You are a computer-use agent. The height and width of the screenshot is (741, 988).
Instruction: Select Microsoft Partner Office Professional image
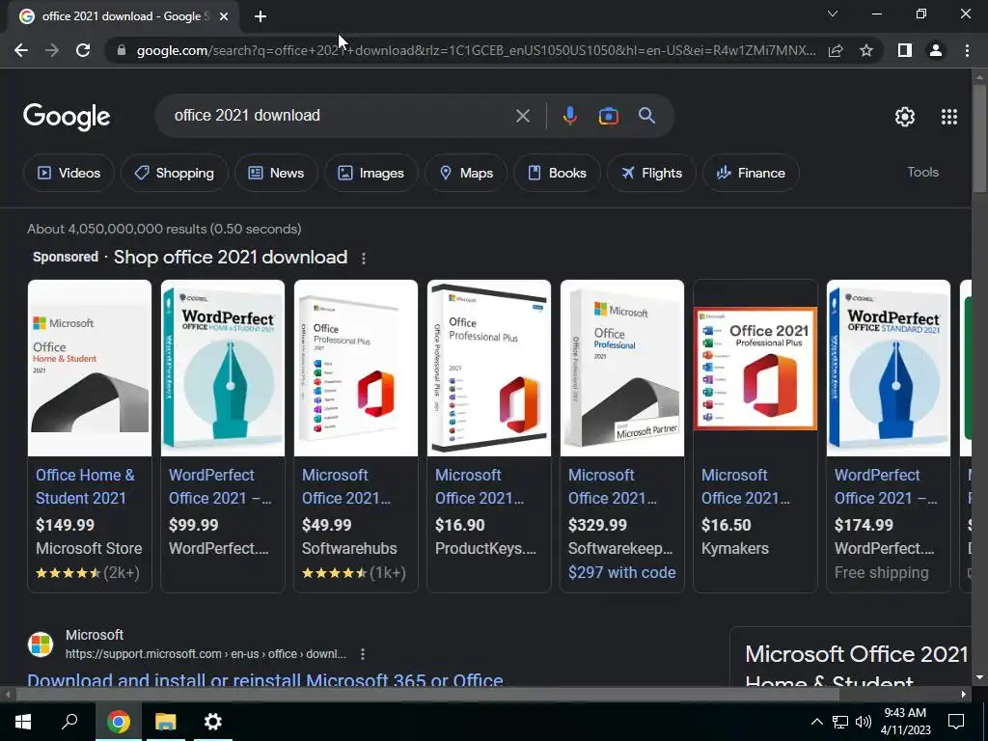(622, 368)
